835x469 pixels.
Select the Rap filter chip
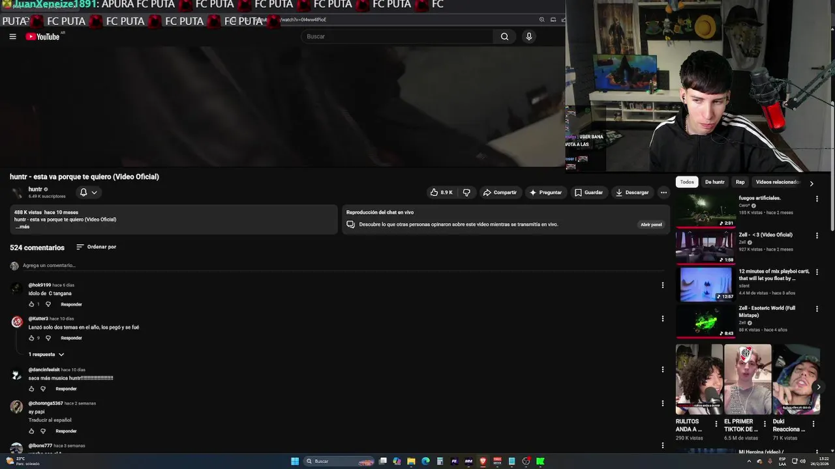740,182
